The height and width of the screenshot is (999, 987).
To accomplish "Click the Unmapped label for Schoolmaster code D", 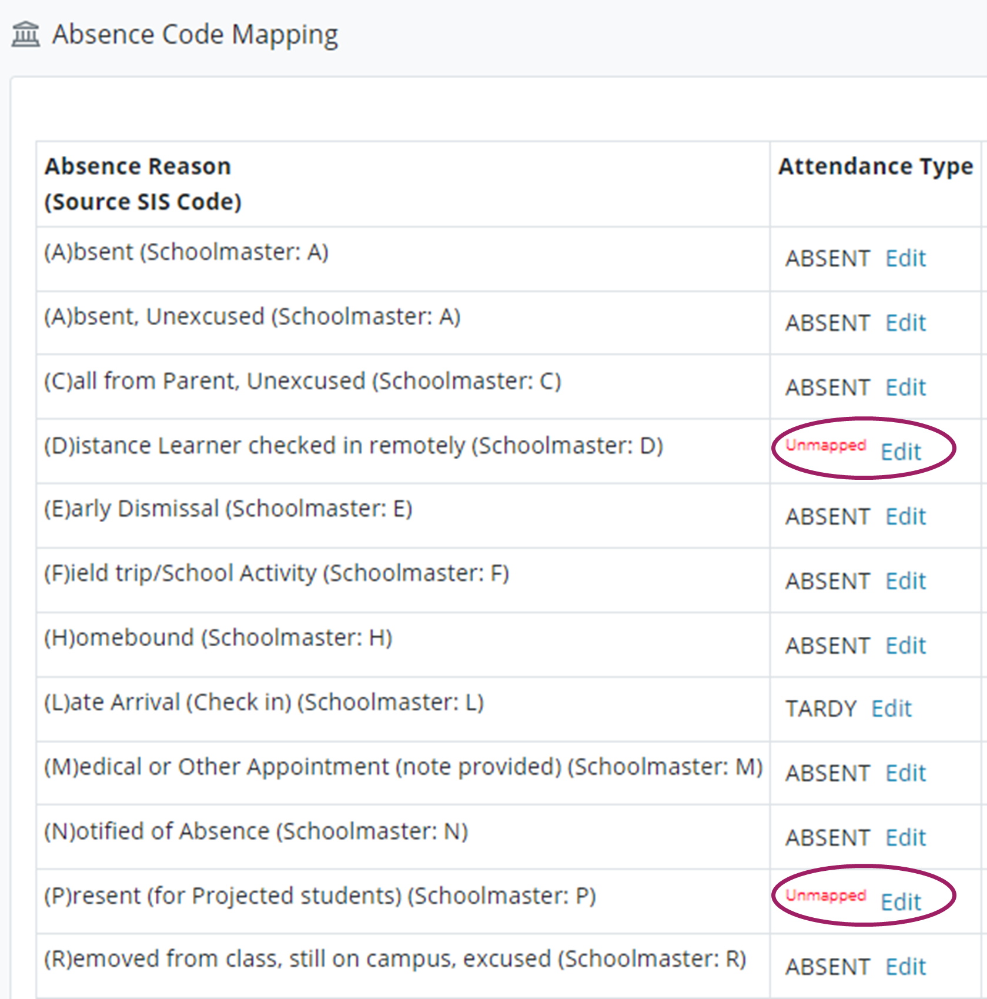I will 825,445.
